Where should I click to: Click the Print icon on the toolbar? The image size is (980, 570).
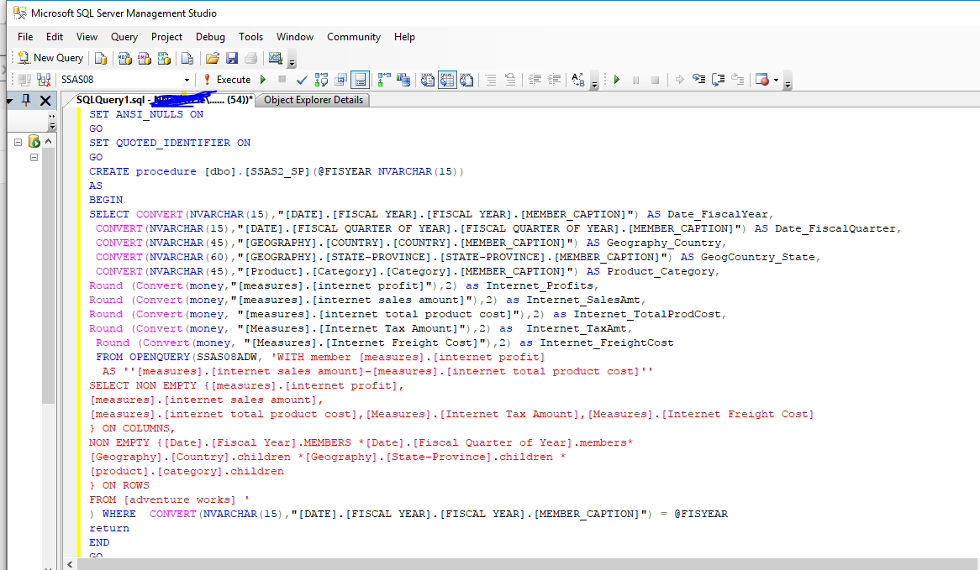click(250, 58)
